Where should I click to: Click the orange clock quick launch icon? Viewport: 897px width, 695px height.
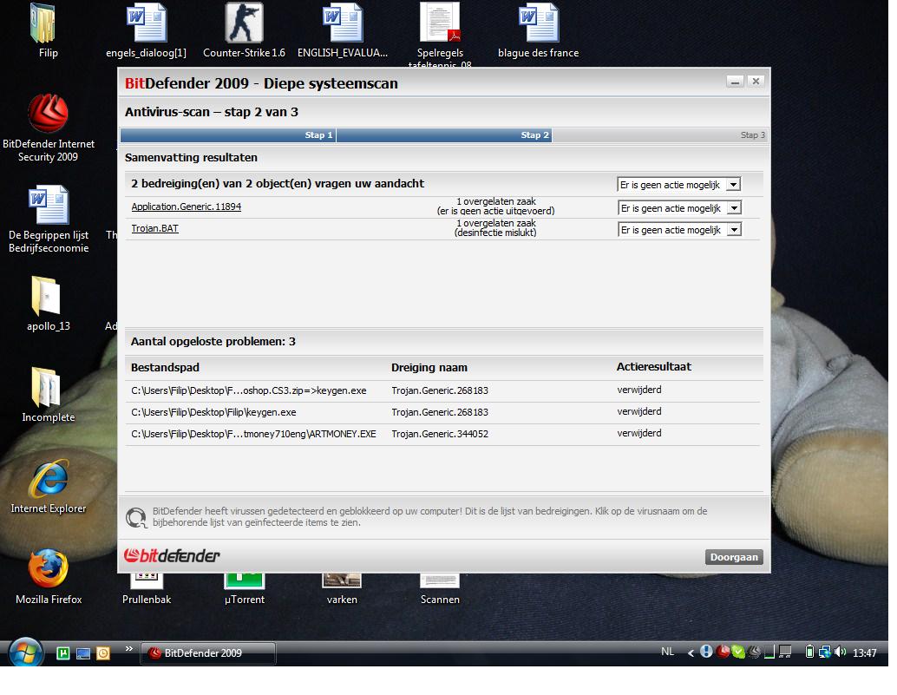tap(103, 653)
